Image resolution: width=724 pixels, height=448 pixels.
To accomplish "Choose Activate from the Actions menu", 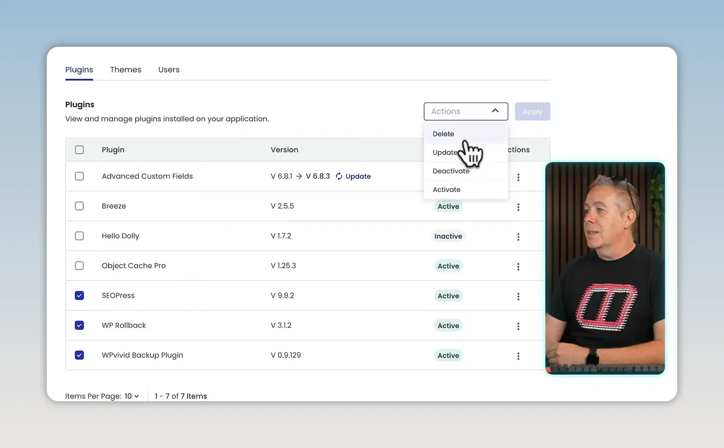I will pos(465,190).
